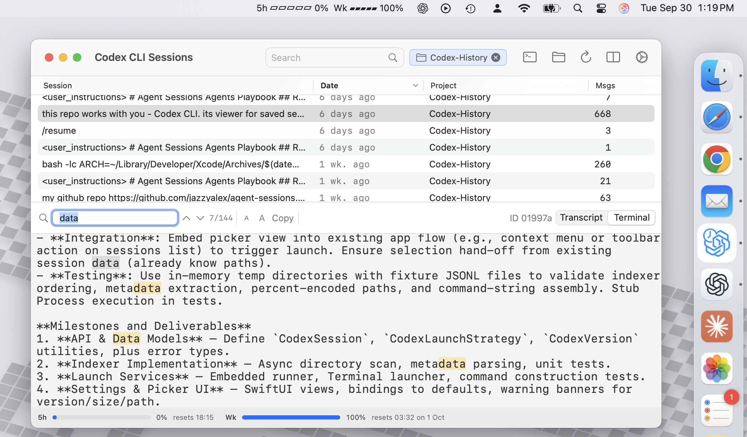The width and height of the screenshot is (747, 437).
Task: Click the weekly usage progress bar
Action: (291, 417)
